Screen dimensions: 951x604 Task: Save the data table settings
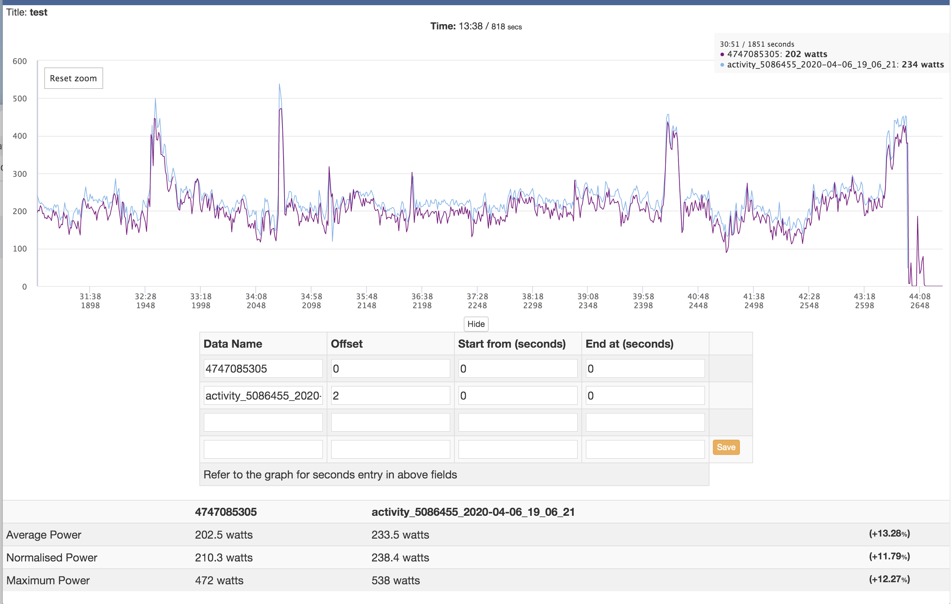(726, 447)
